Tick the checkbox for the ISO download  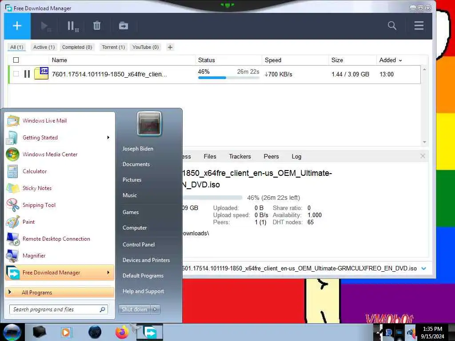(16, 74)
